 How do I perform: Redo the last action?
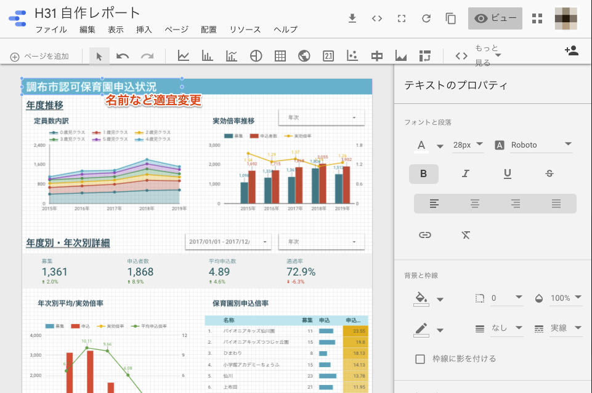[147, 57]
